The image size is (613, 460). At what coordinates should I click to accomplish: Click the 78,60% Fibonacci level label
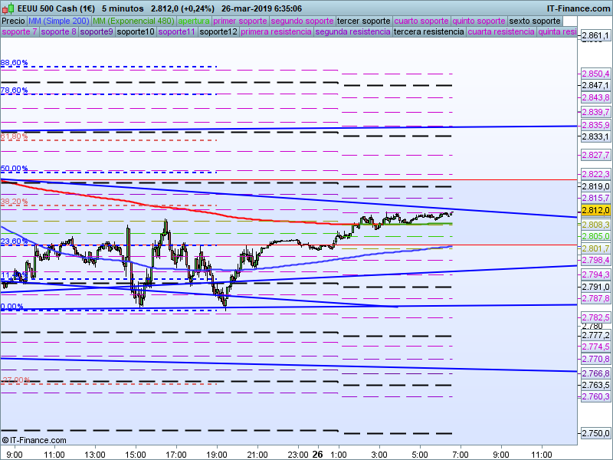click(x=14, y=90)
